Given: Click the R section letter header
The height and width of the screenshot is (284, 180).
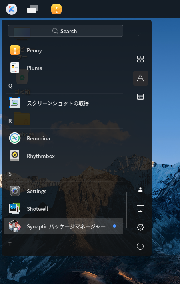Looking at the screenshot, I should click(x=10, y=121).
